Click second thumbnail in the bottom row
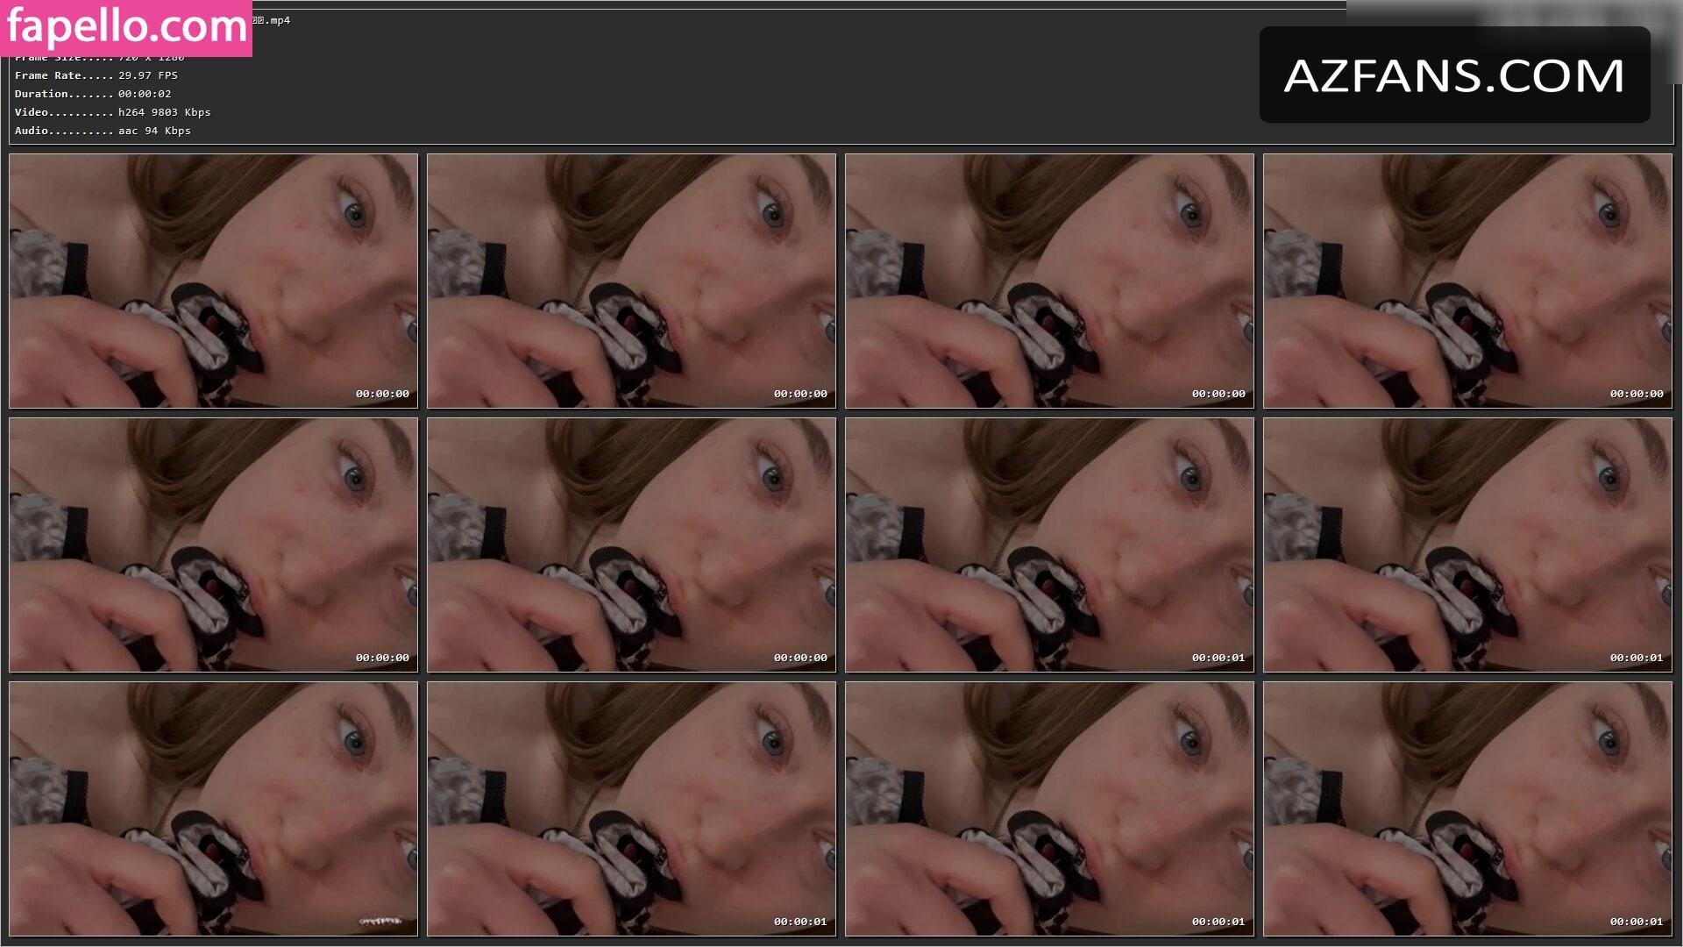The width and height of the screenshot is (1683, 947). pyautogui.click(x=631, y=808)
